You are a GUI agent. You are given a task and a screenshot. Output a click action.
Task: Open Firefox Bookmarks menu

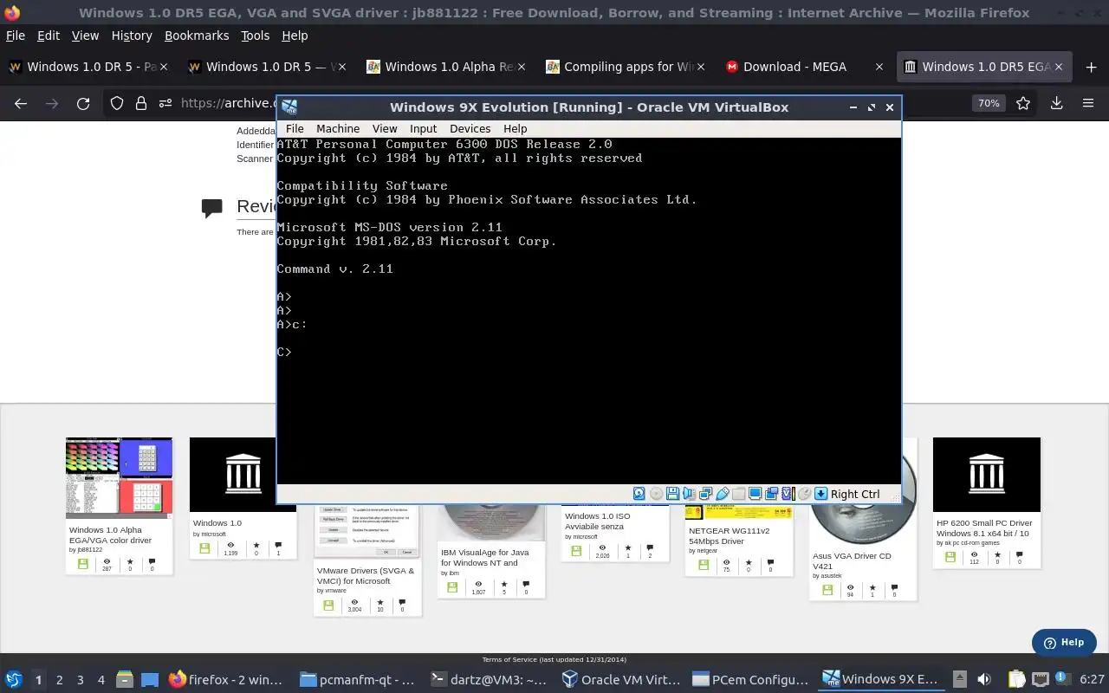[x=197, y=36]
